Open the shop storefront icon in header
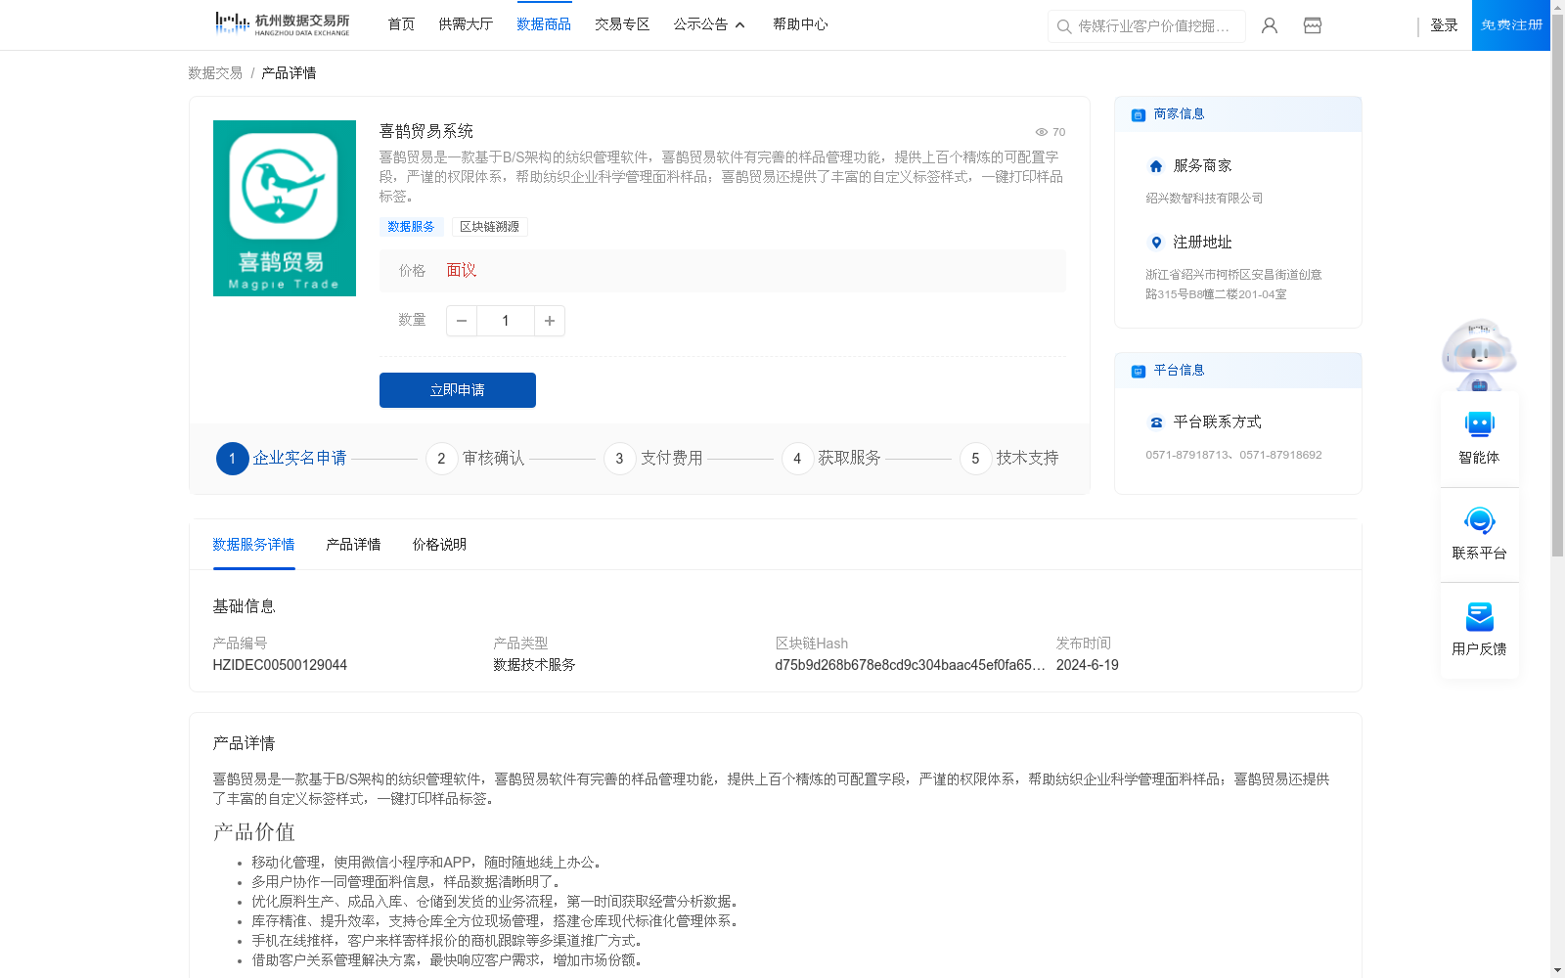This screenshot has height=978, width=1565. (1313, 25)
